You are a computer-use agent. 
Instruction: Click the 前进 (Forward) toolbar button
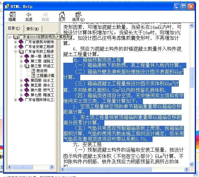pyautogui.click(x=45, y=17)
